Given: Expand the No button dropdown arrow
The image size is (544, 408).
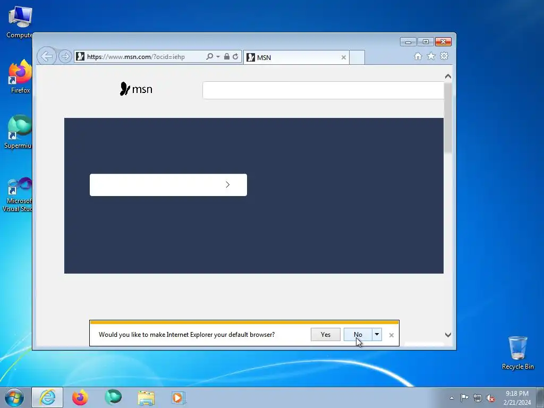Looking at the screenshot, I should click(x=377, y=335).
